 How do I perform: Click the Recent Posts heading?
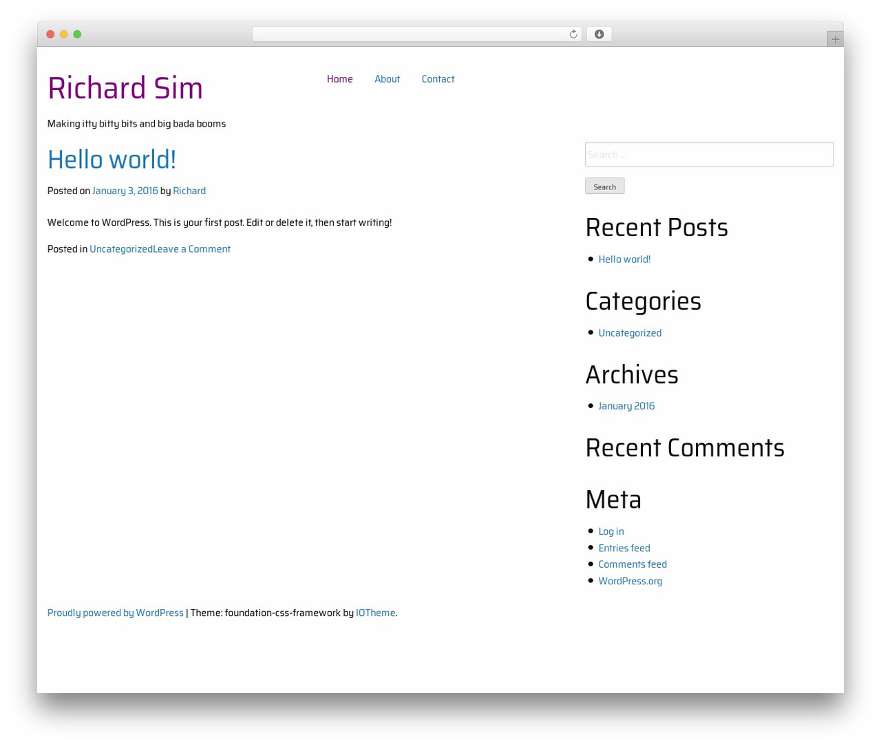click(x=657, y=228)
